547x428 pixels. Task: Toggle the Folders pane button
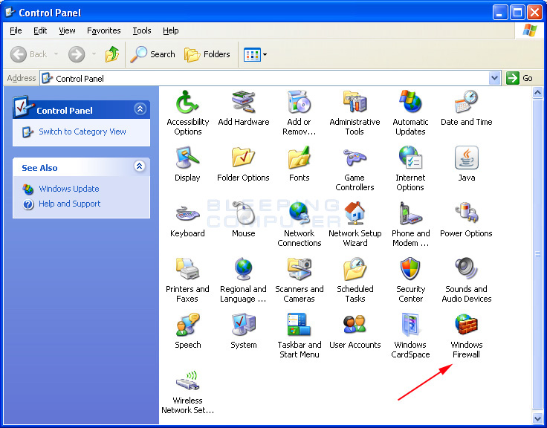[207, 54]
